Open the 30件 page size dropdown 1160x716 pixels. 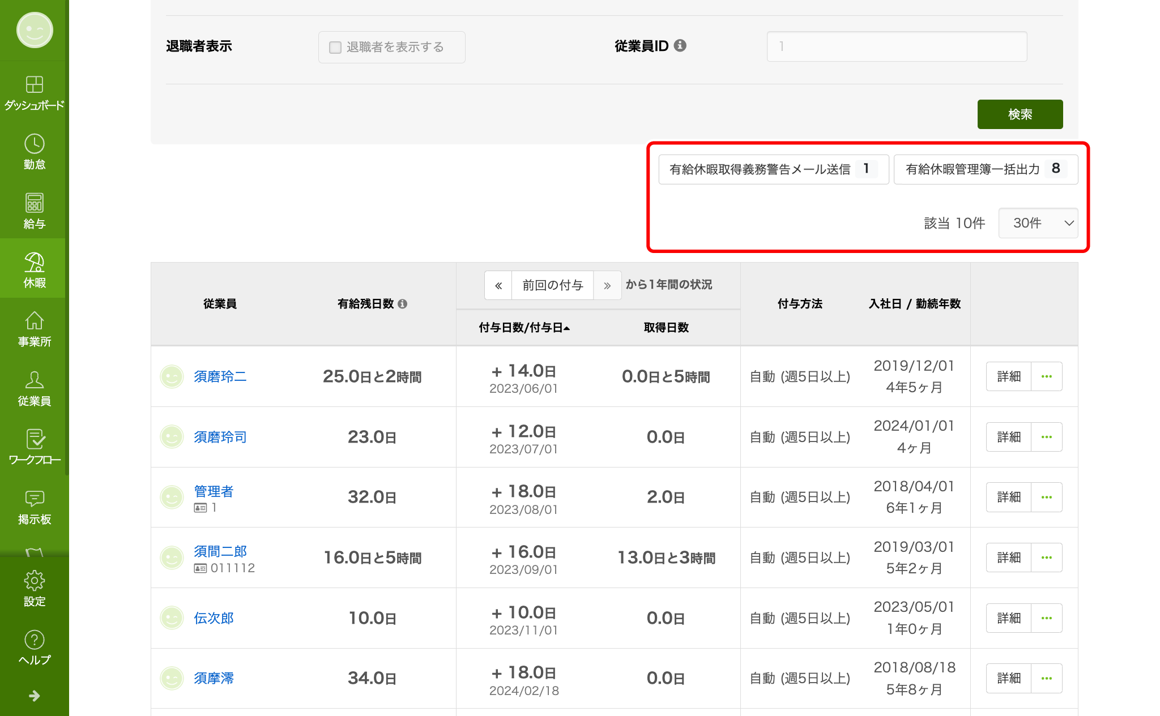1038,223
